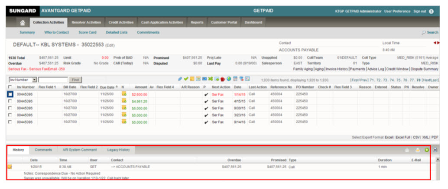This screenshot has height=189, width=448.
Task: Switch to Credit Activities tab
Action: click(x=121, y=22)
